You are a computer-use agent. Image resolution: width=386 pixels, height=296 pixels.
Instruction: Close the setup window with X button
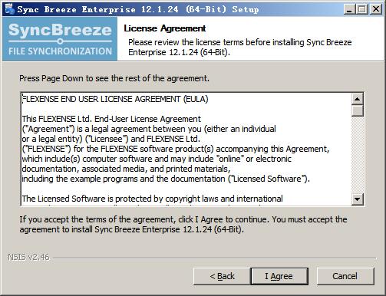[x=375, y=9]
